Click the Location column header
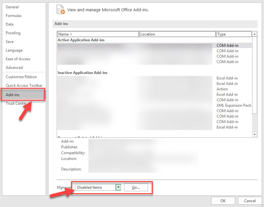The width and height of the screenshot is (264, 207). (x=177, y=34)
